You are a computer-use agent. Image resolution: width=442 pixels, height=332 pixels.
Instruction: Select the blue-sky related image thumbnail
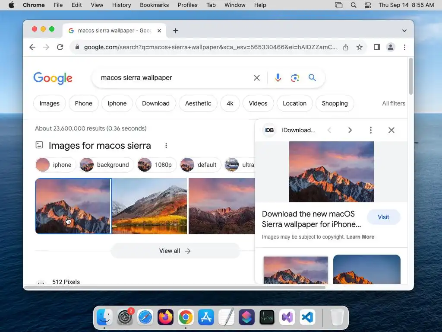click(x=367, y=269)
